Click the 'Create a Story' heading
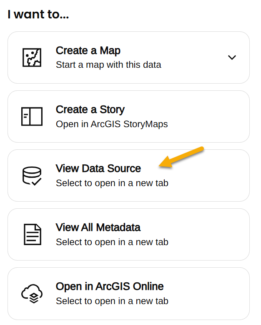Viewport: 261px width, 325px height. [x=90, y=110]
